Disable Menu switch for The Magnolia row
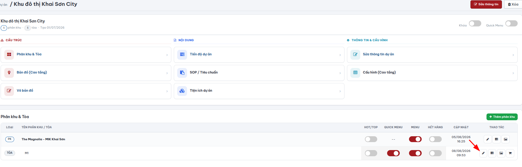This screenshot has height=167, width=522. (x=415, y=139)
